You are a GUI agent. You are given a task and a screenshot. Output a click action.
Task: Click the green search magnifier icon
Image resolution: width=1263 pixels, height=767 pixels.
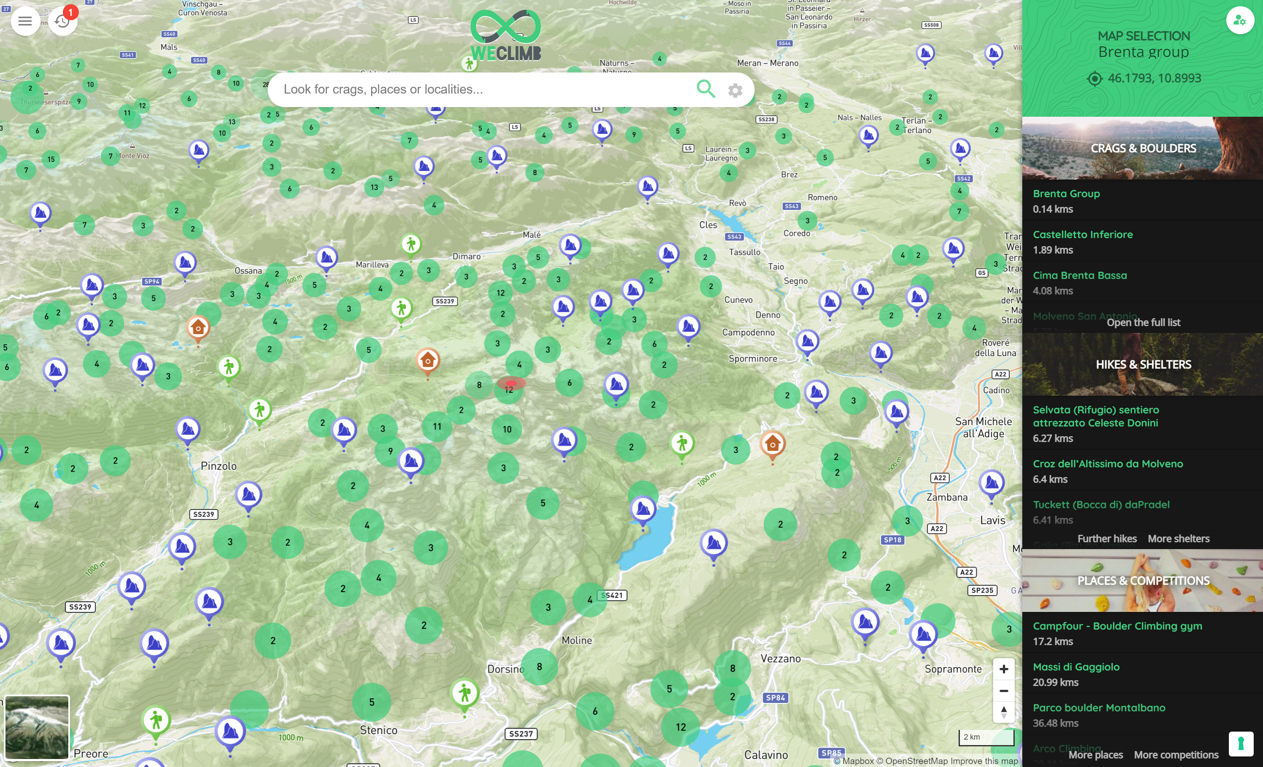[x=705, y=89]
